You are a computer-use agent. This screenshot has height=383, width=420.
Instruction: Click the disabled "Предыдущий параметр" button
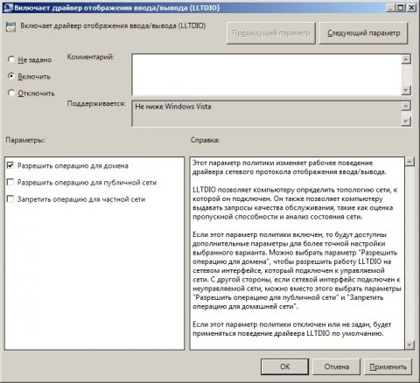(x=271, y=33)
